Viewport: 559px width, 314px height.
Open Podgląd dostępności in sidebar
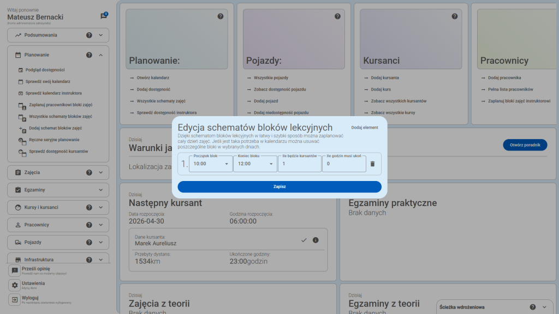tap(46, 70)
